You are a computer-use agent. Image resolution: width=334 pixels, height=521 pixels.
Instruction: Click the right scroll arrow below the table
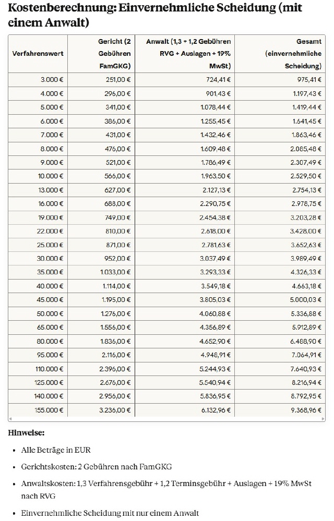(x=323, y=419)
